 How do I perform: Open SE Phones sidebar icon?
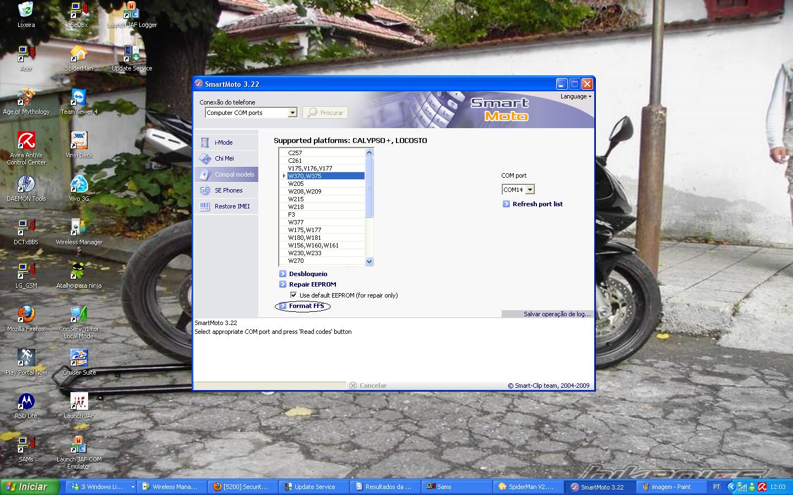tap(205, 190)
